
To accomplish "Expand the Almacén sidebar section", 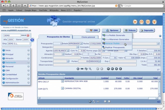I will point(28,58).
